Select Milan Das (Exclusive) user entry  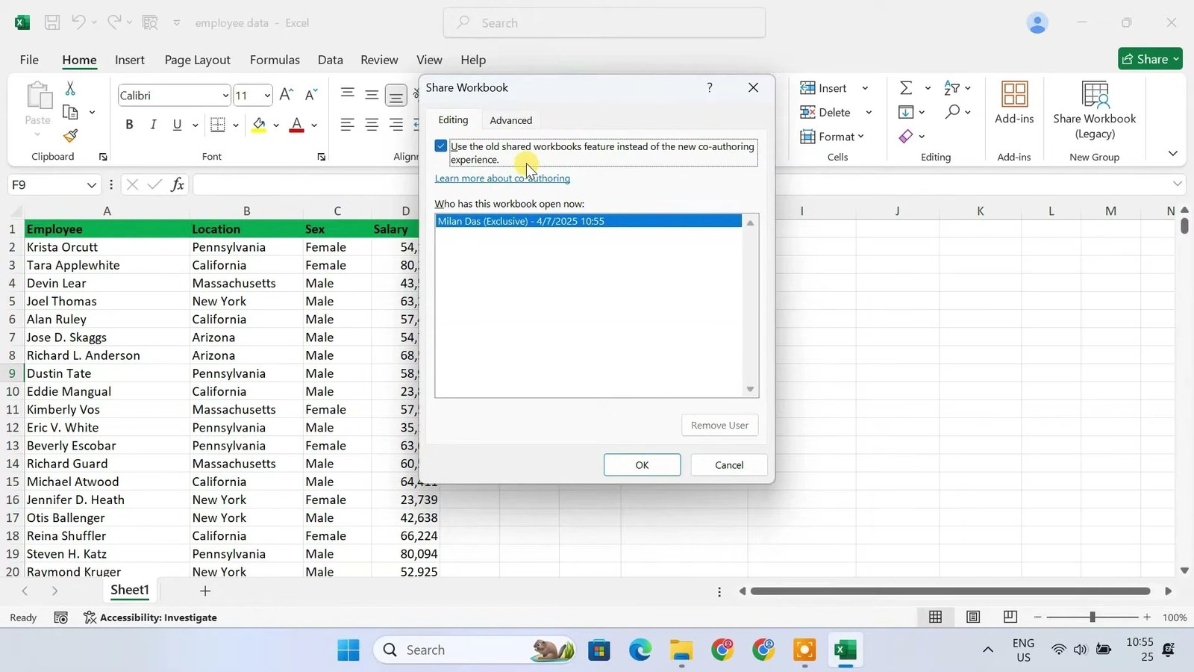589,221
